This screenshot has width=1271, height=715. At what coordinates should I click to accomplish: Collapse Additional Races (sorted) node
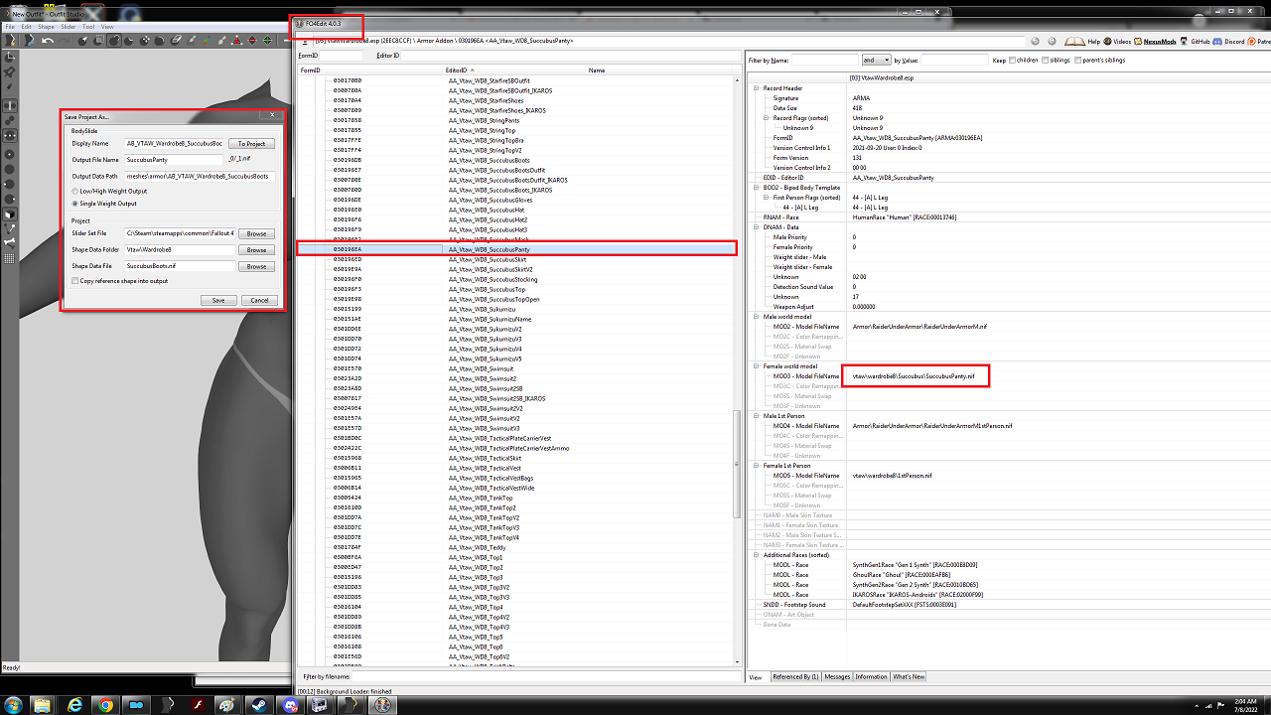point(755,555)
